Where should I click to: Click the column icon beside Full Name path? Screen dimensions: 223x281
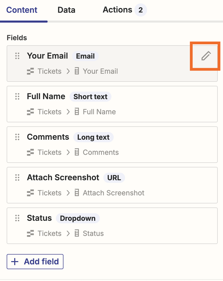coord(77,112)
